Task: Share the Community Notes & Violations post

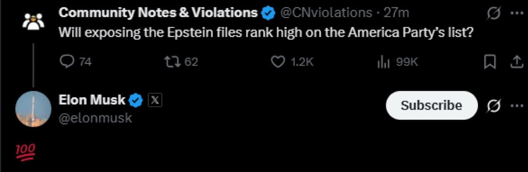Action: (x=516, y=62)
